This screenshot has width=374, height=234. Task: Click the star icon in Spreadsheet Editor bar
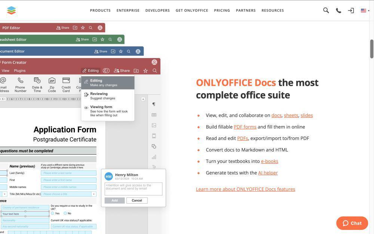tap(102, 39)
